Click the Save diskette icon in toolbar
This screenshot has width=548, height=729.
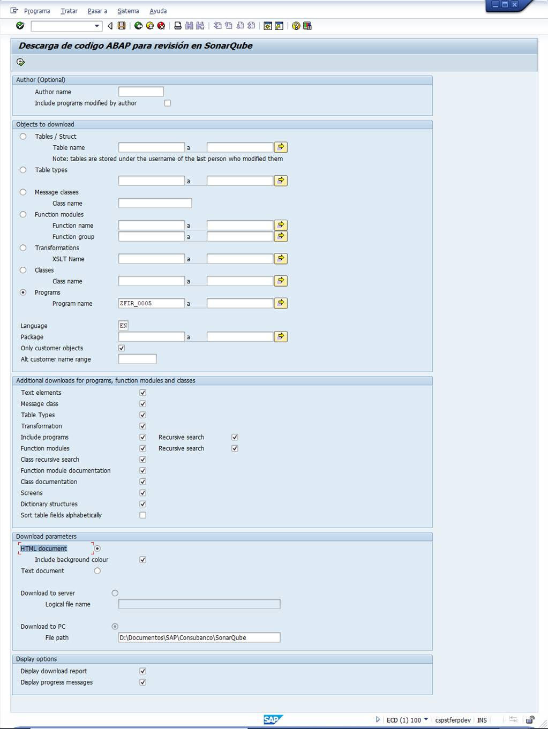(122, 26)
